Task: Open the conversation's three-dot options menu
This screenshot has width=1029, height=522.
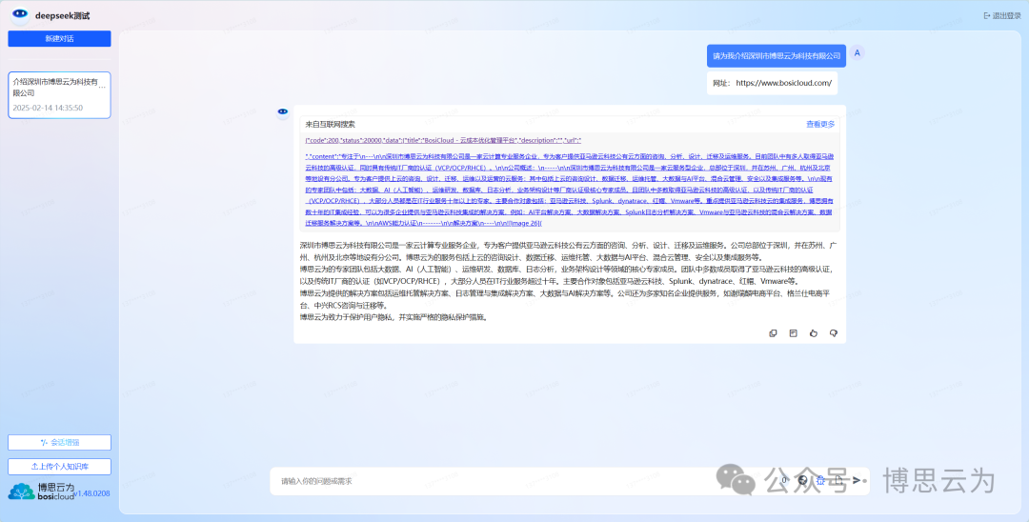Action: [x=102, y=88]
